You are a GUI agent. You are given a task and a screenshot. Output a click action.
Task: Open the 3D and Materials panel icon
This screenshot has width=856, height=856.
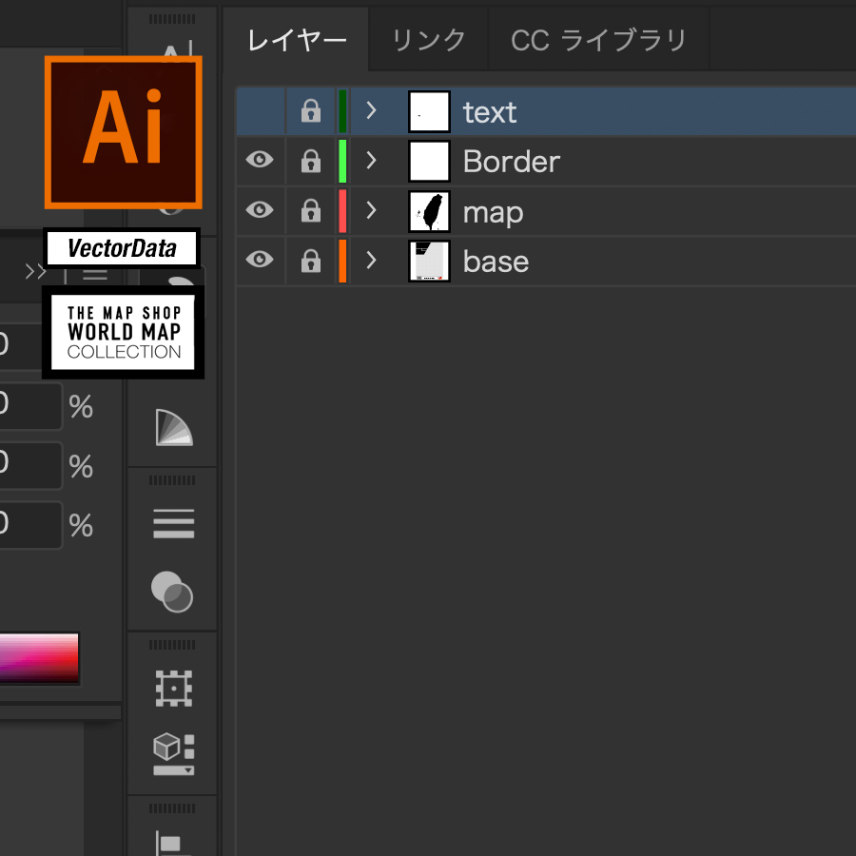[x=174, y=754]
